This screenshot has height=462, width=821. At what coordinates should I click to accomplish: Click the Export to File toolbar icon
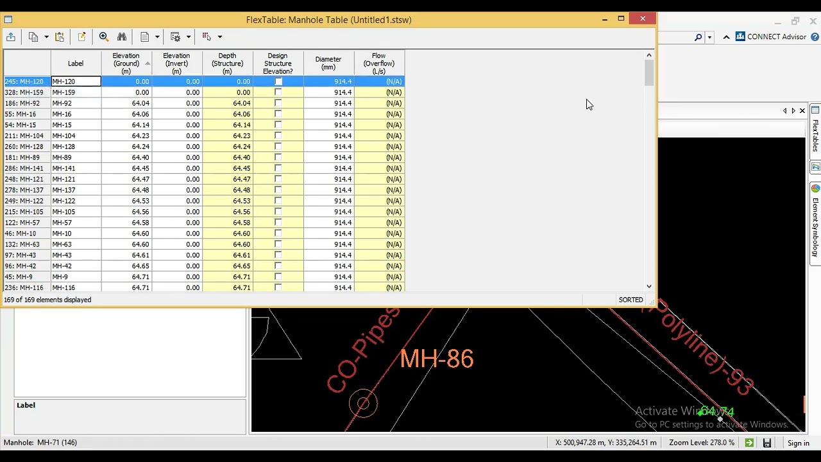click(11, 37)
